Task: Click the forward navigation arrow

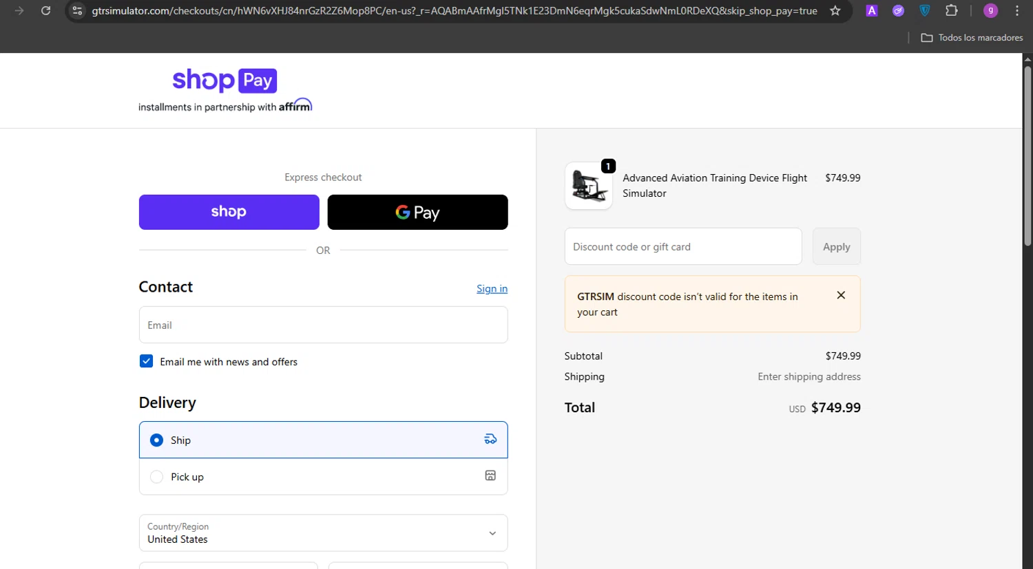Action: (19, 11)
